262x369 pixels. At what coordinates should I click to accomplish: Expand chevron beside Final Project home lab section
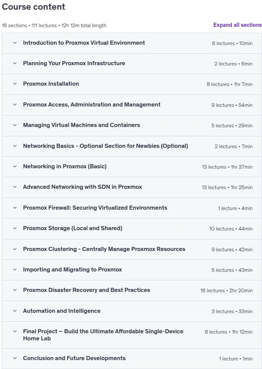pyautogui.click(x=15, y=331)
